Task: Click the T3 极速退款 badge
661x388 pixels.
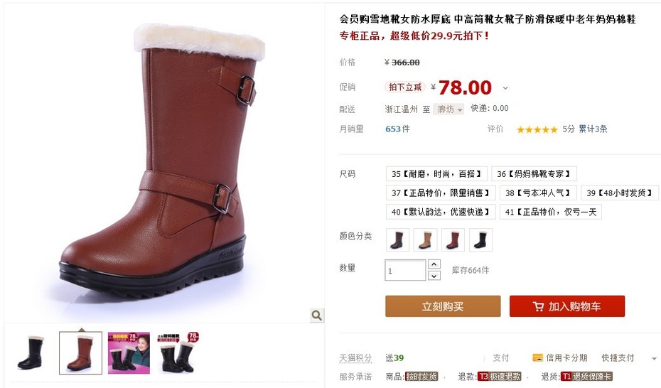Action: coord(499,376)
